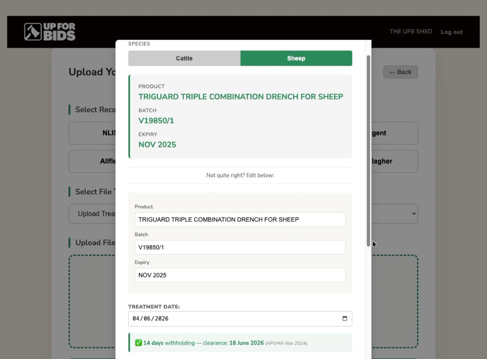The height and width of the screenshot is (359, 487).
Task: Edit the Batch input field
Action: click(240, 247)
